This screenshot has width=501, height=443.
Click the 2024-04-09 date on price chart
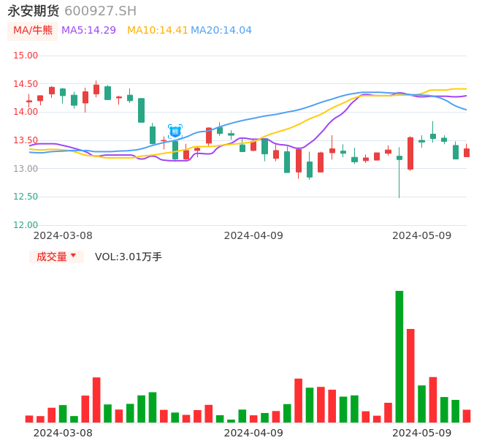click(253, 235)
